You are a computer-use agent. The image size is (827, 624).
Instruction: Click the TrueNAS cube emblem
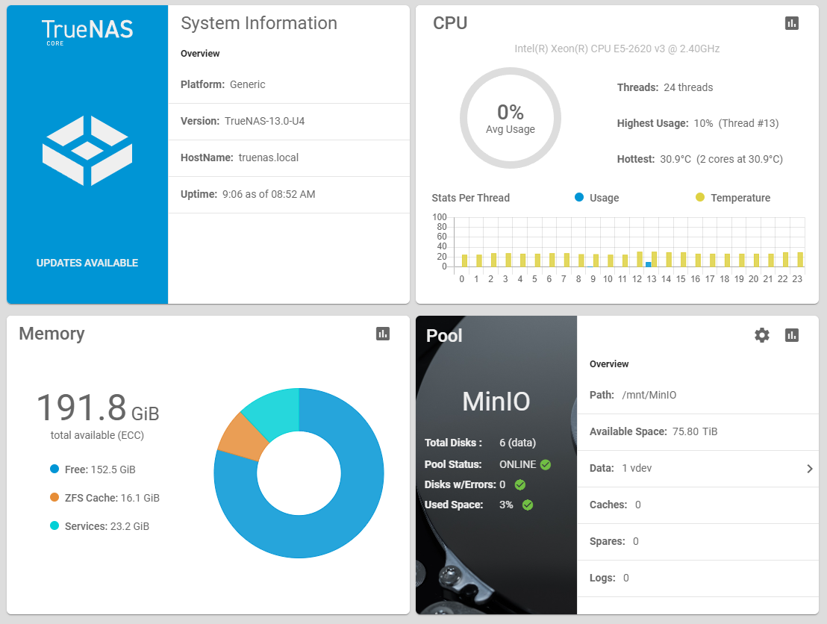tap(87, 151)
